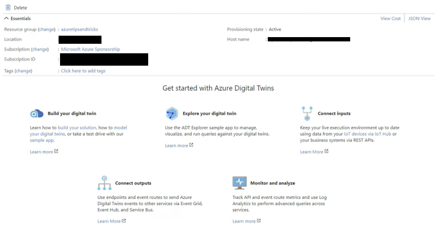
Task: Click external link icon under Connect outputs
Action: (124, 221)
